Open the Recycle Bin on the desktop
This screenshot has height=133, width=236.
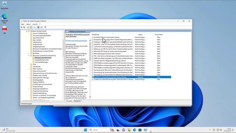click(x=4, y=5)
